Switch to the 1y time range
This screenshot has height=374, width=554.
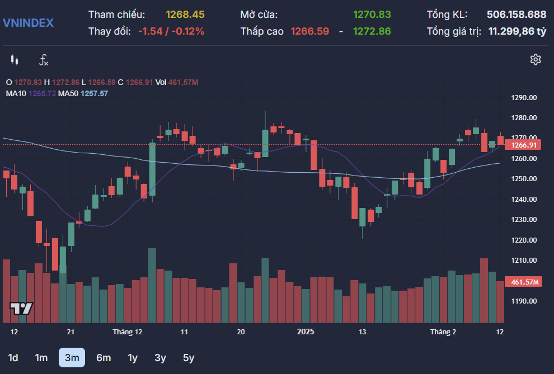click(x=133, y=358)
